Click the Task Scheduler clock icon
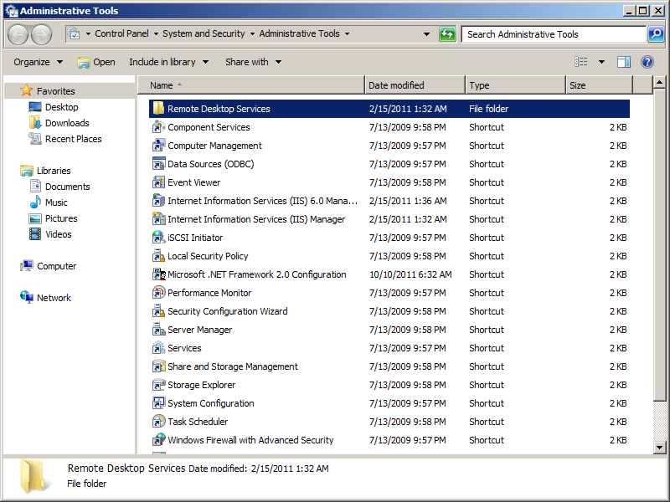670x502 pixels. tap(158, 421)
